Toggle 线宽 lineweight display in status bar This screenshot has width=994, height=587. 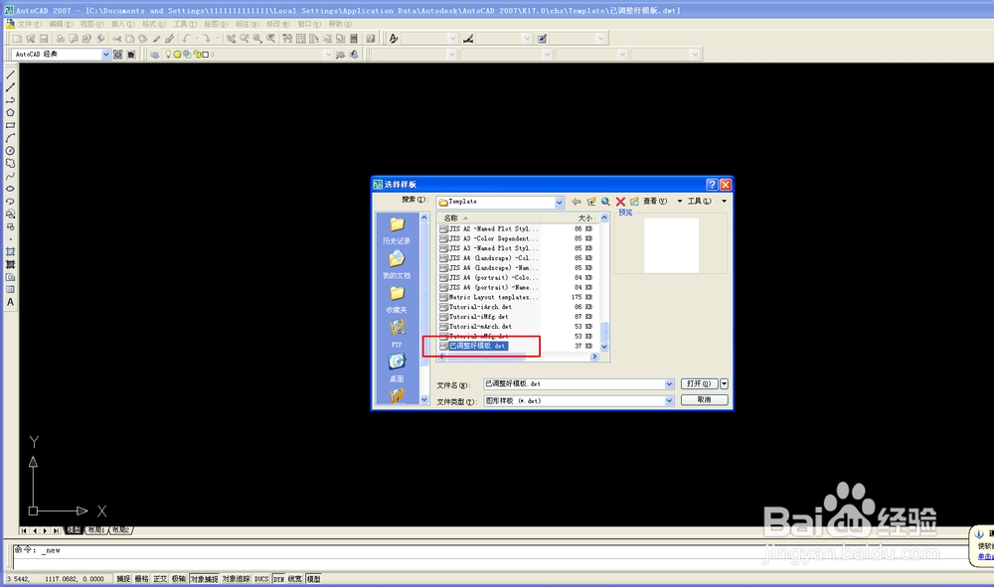(295, 579)
